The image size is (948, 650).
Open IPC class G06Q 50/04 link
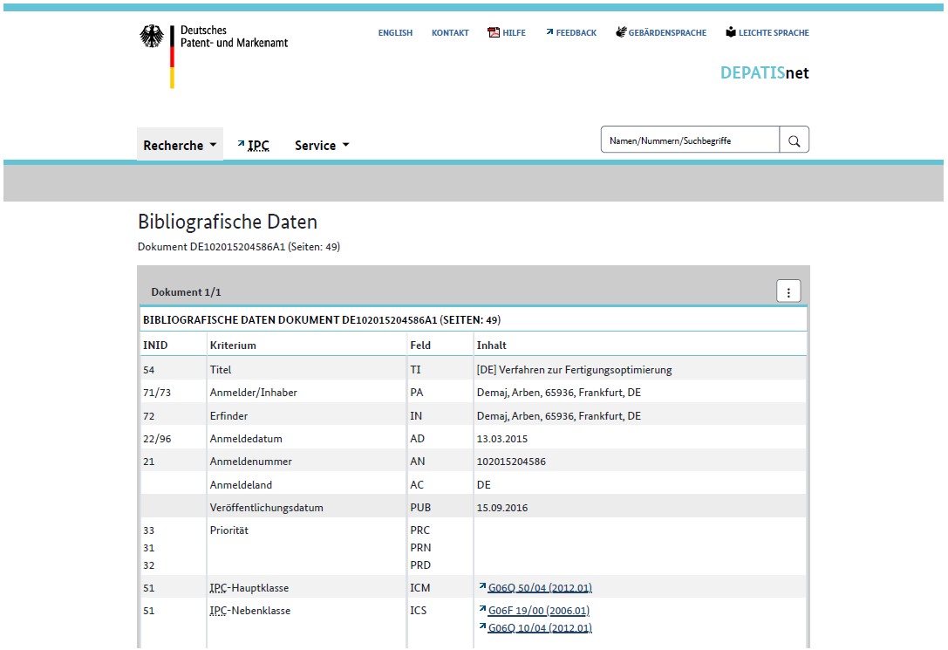pyautogui.click(x=539, y=588)
